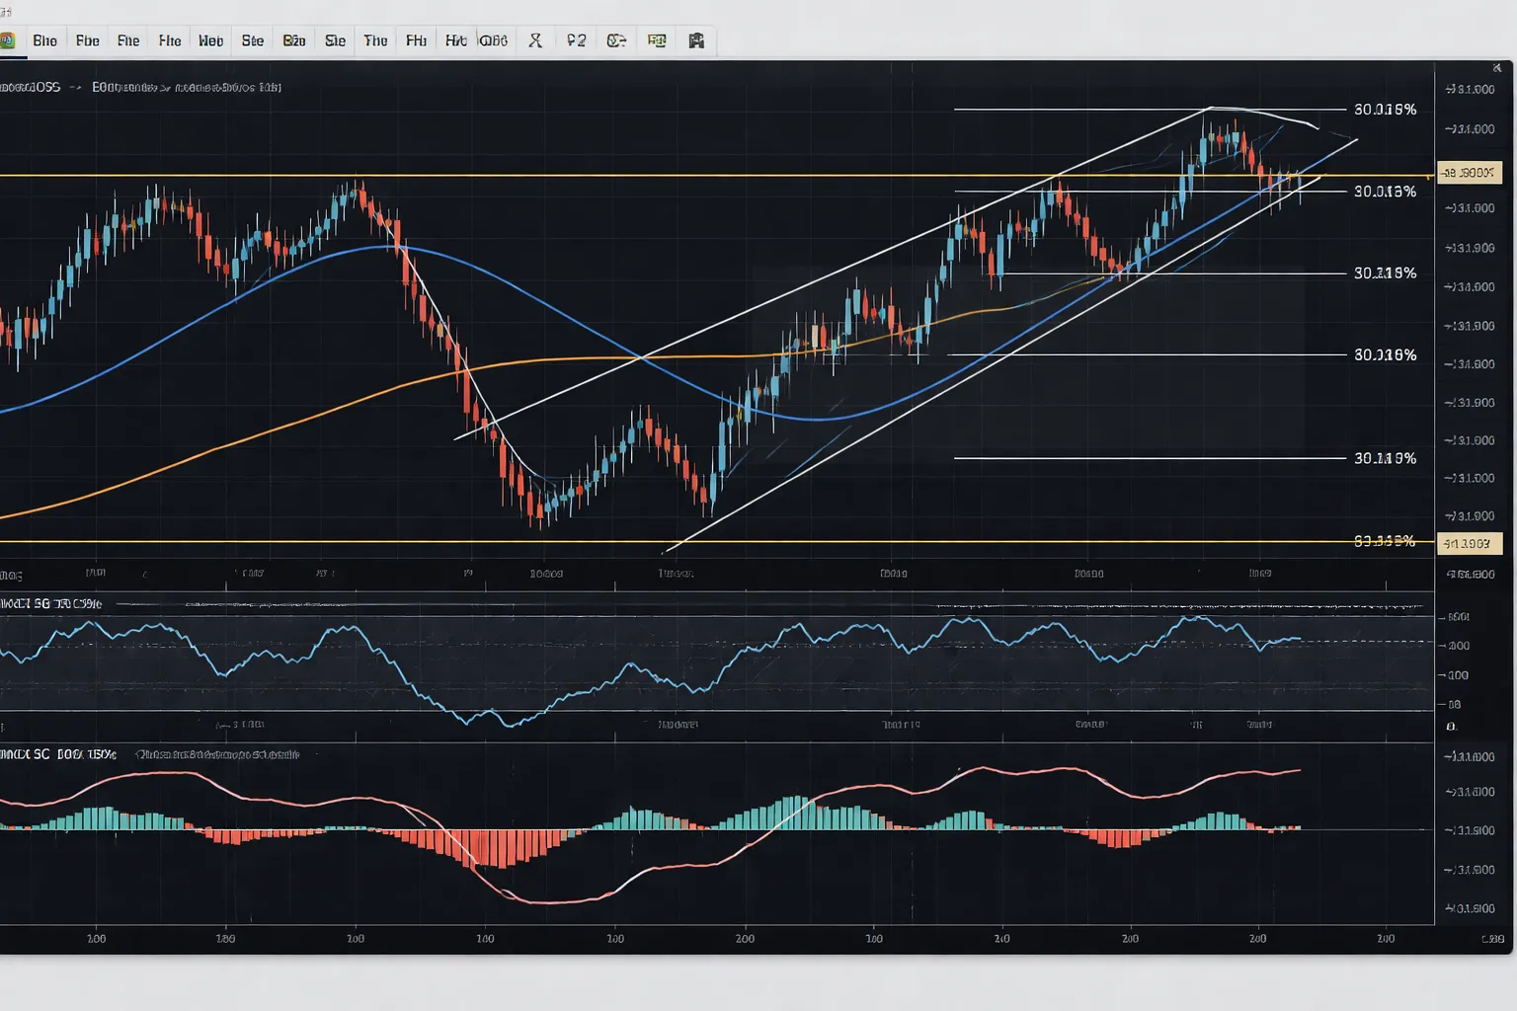Click the colorful app logo icon in toolbar
Image resolution: width=1517 pixels, height=1011 pixels.
click(7, 40)
